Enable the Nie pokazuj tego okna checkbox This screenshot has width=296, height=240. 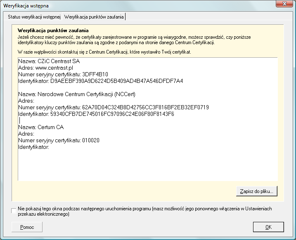(14, 211)
